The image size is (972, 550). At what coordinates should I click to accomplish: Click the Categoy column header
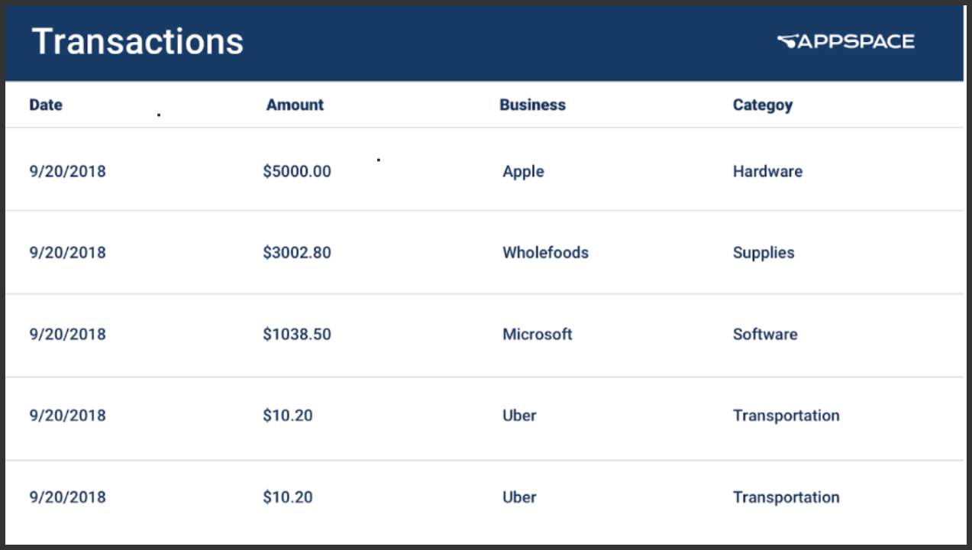763,105
